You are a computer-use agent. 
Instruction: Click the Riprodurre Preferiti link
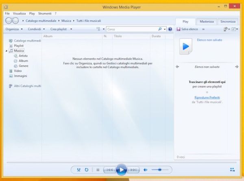tap(210, 98)
